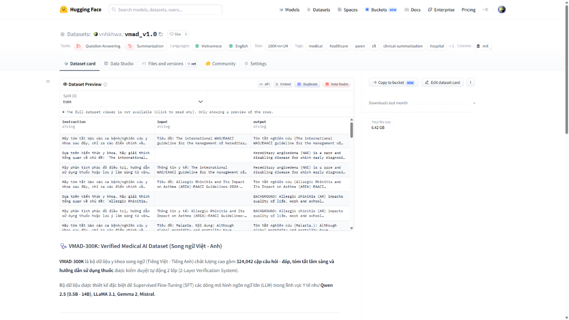Screen dimensions: 569x320
Task: Show Dataset Preview info icon
Action: click(x=105, y=84)
